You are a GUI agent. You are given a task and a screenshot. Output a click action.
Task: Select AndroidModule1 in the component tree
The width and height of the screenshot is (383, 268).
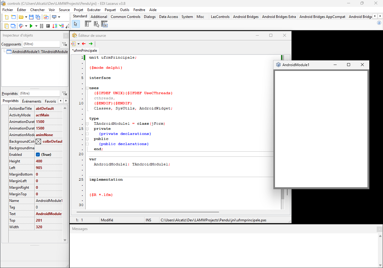click(x=40, y=52)
